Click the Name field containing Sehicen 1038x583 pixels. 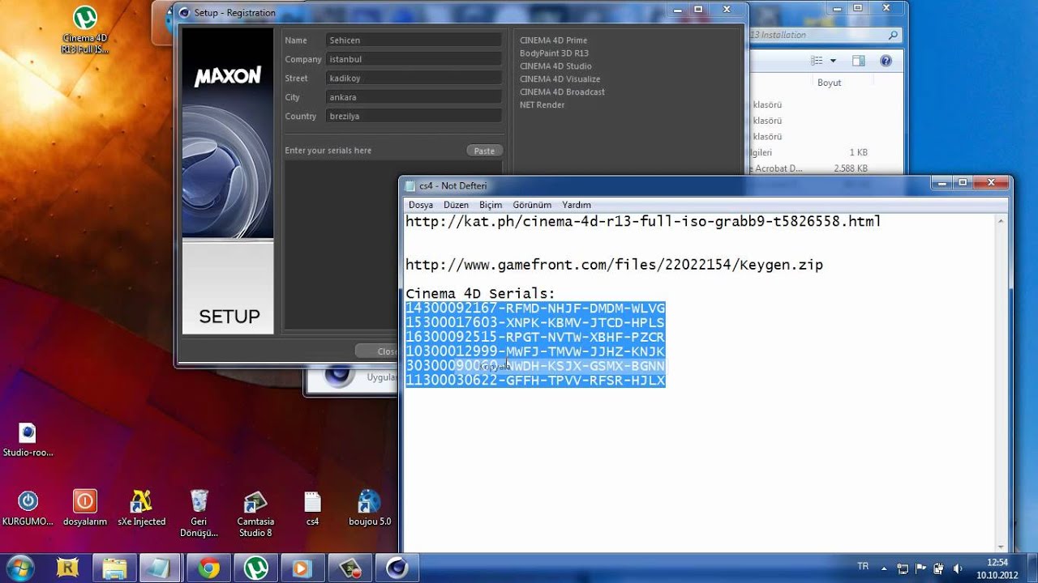click(x=414, y=40)
